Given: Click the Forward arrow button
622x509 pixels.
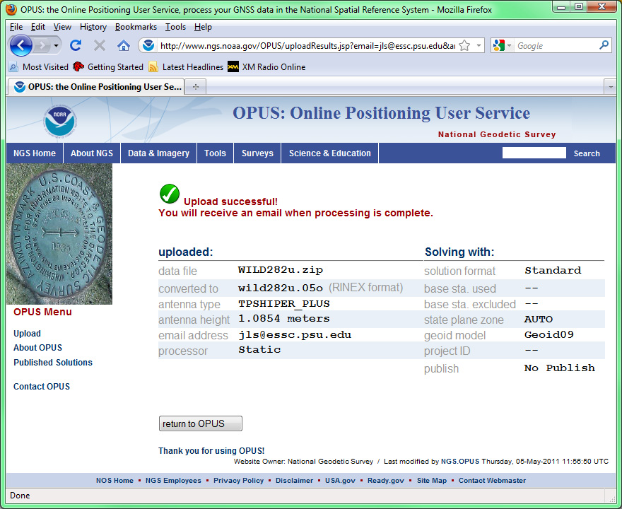Looking at the screenshot, I should (x=41, y=46).
